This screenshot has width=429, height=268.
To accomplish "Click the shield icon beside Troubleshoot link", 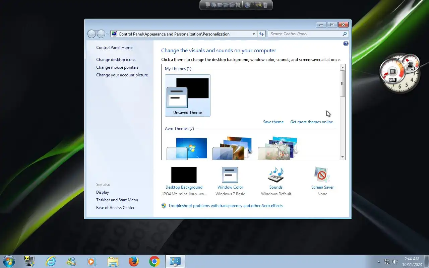I will (164, 206).
